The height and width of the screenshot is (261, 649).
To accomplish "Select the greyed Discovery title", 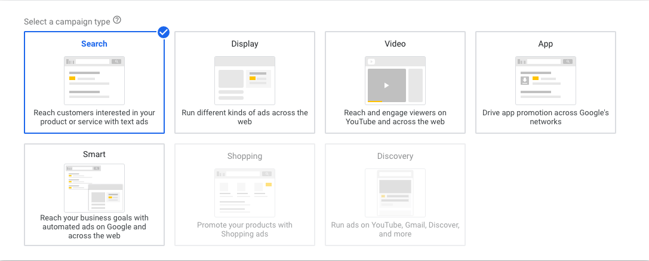I will point(395,156).
